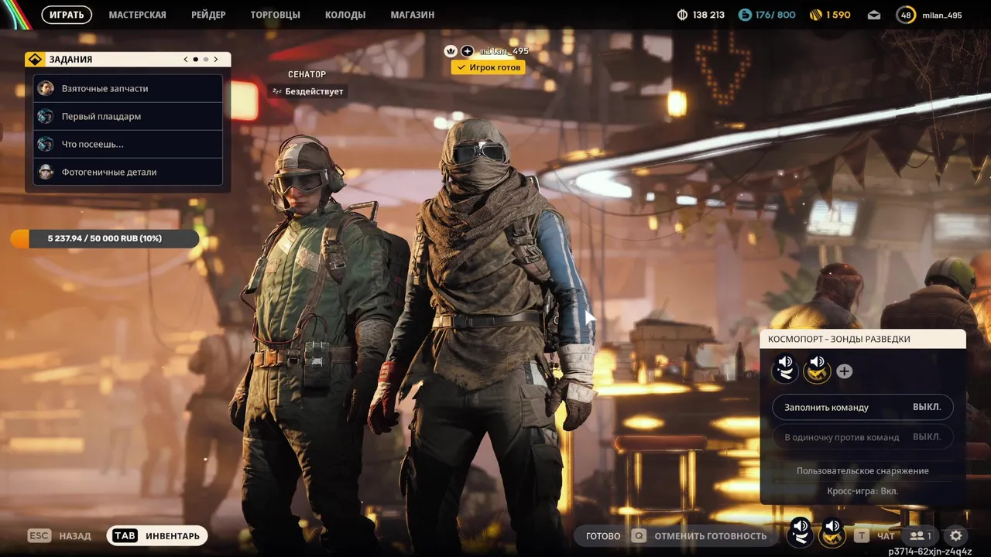Click the Q key icon
Viewport: 991px width, 557px height.
pos(639,535)
